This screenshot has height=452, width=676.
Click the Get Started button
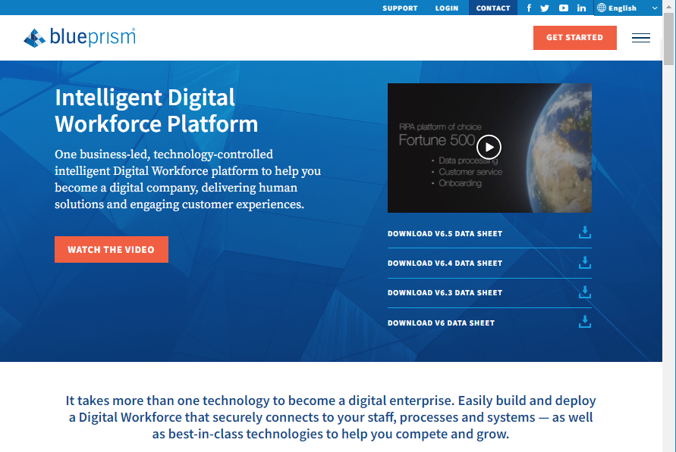574,37
